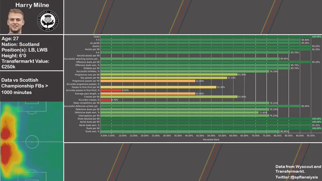Select the 'Offensive duels per 90' label
Viewport: 322px width, 181px height.
pyautogui.click(x=88, y=62)
